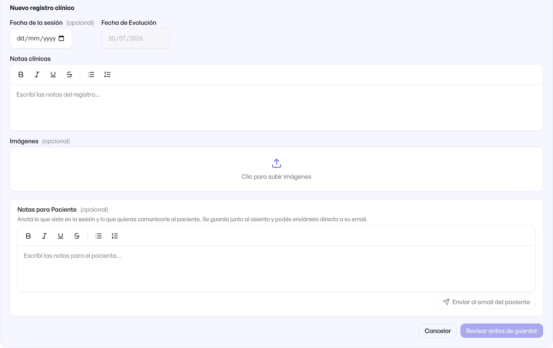Toggle underline in Notas para Paciente toolbar
553x348 pixels.
(60, 236)
